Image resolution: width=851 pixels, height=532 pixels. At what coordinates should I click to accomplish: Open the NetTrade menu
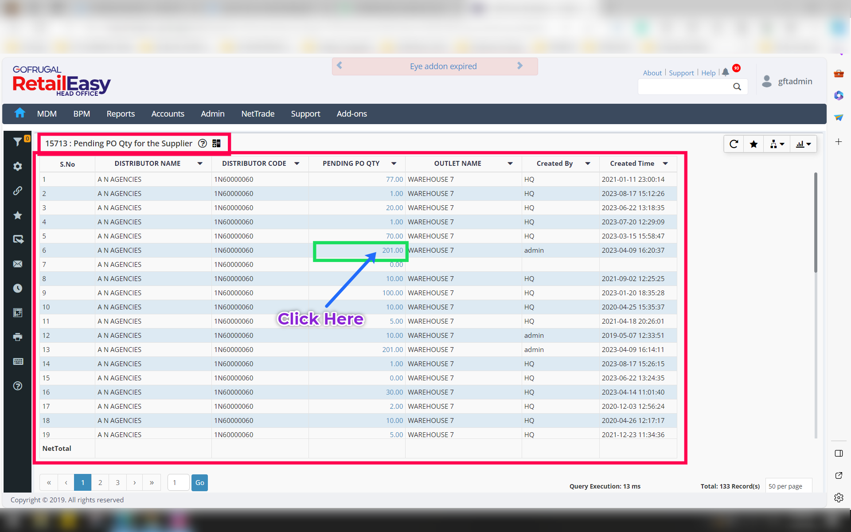(258, 114)
